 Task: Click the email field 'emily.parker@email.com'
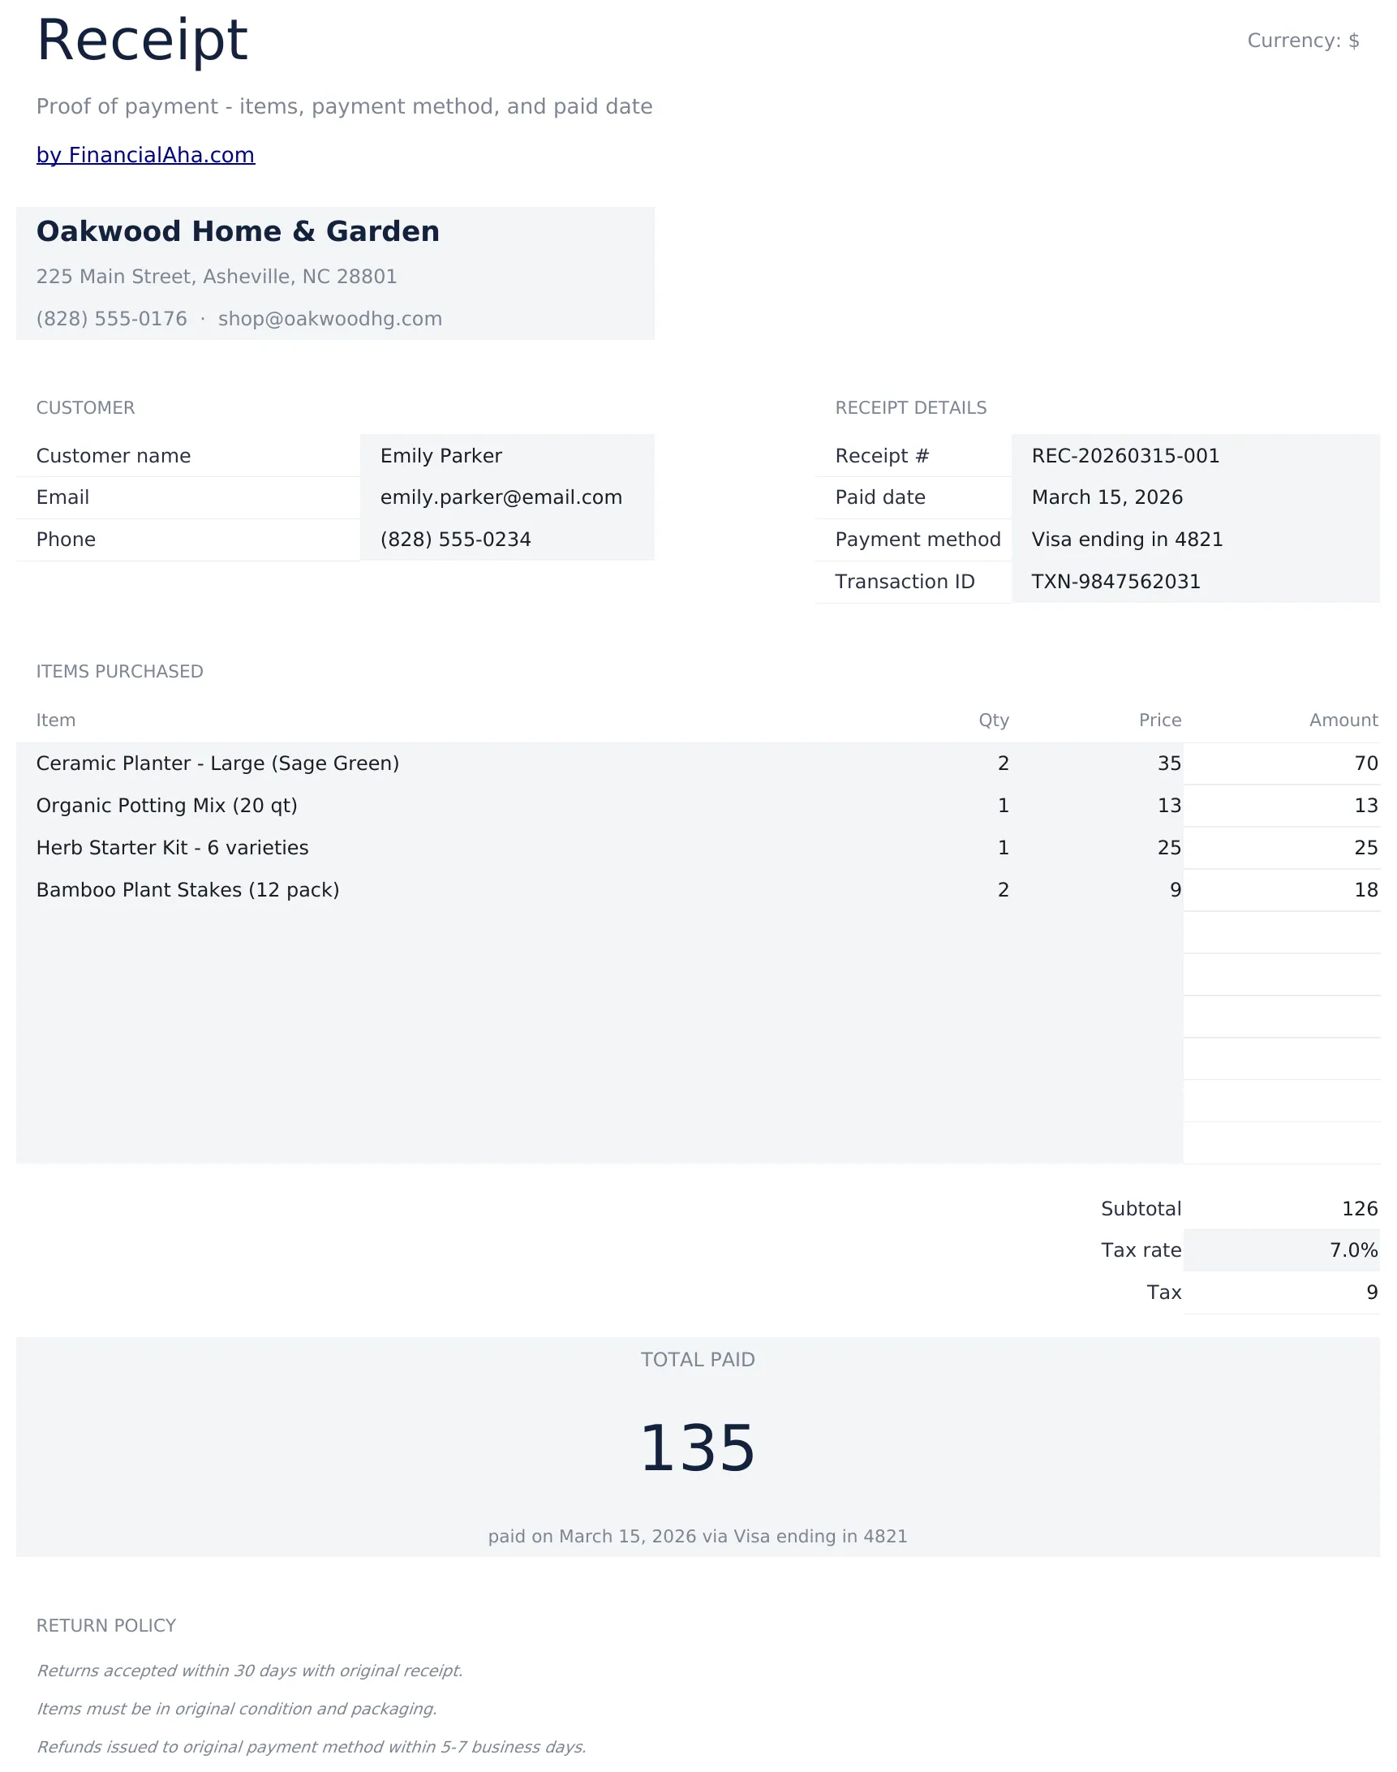tap(507, 497)
